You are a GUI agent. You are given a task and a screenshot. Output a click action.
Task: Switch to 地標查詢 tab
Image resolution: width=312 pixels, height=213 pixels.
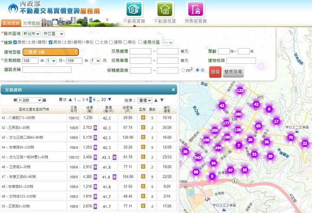coord(32,23)
